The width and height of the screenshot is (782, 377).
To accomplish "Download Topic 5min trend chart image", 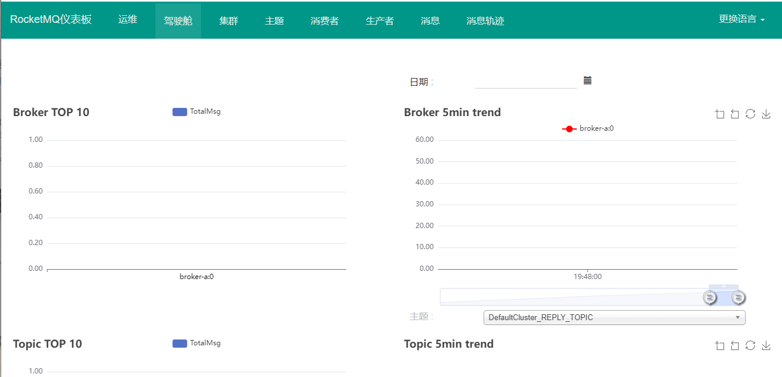I will click(766, 346).
